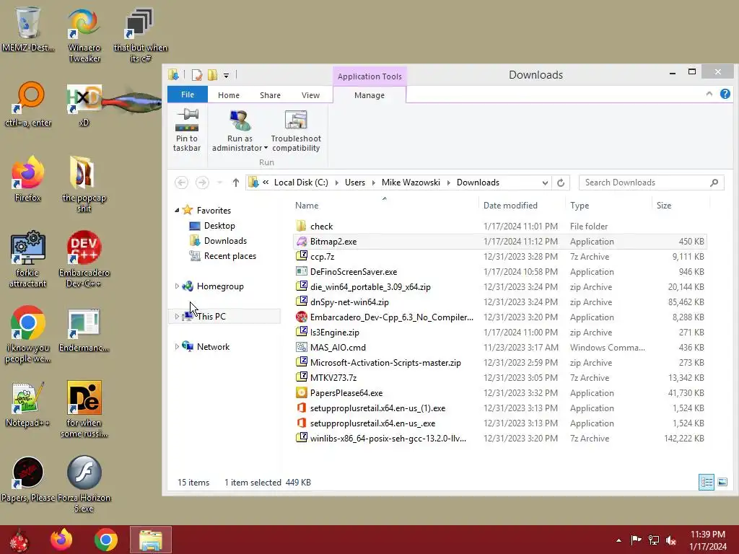The height and width of the screenshot is (554, 739).
Task: Open Endermanc... desktop shortcut
Action: coord(84,330)
